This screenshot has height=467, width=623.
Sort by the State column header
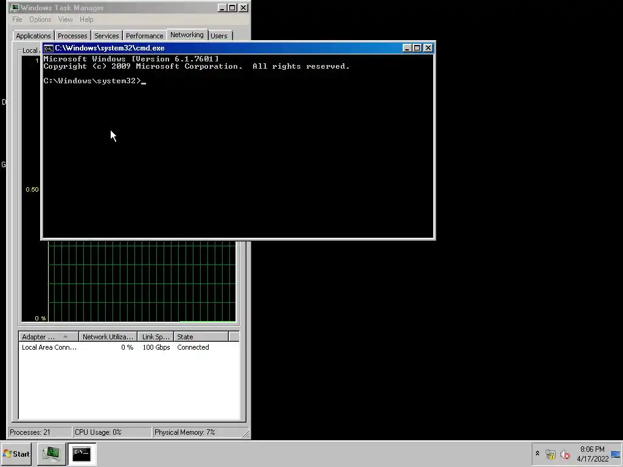coord(201,337)
